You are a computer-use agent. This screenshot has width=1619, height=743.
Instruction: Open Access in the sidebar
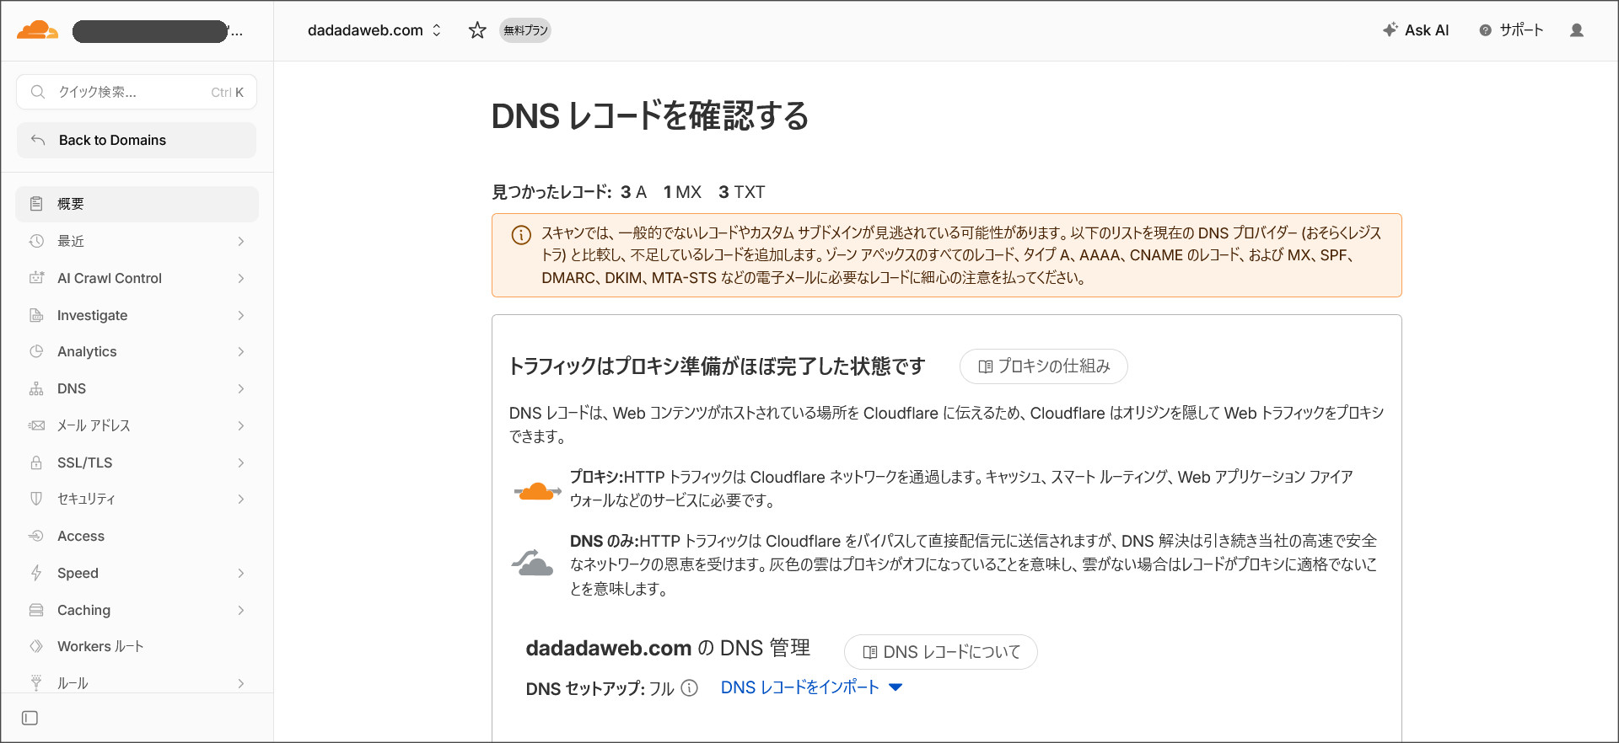point(137,536)
